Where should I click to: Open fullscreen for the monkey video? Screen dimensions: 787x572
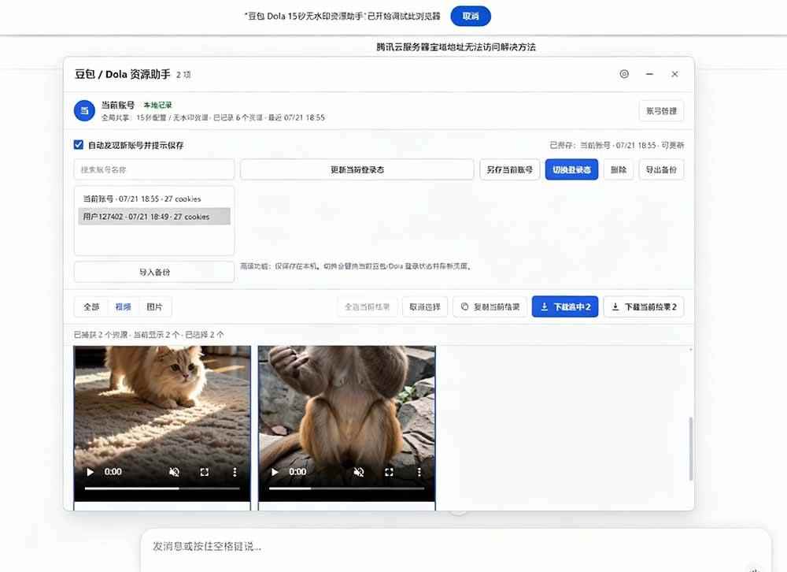click(x=389, y=472)
